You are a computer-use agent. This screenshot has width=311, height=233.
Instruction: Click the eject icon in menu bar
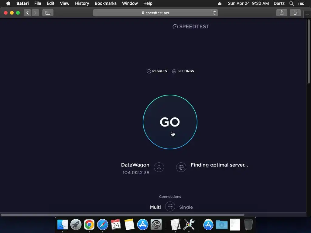(220, 3)
